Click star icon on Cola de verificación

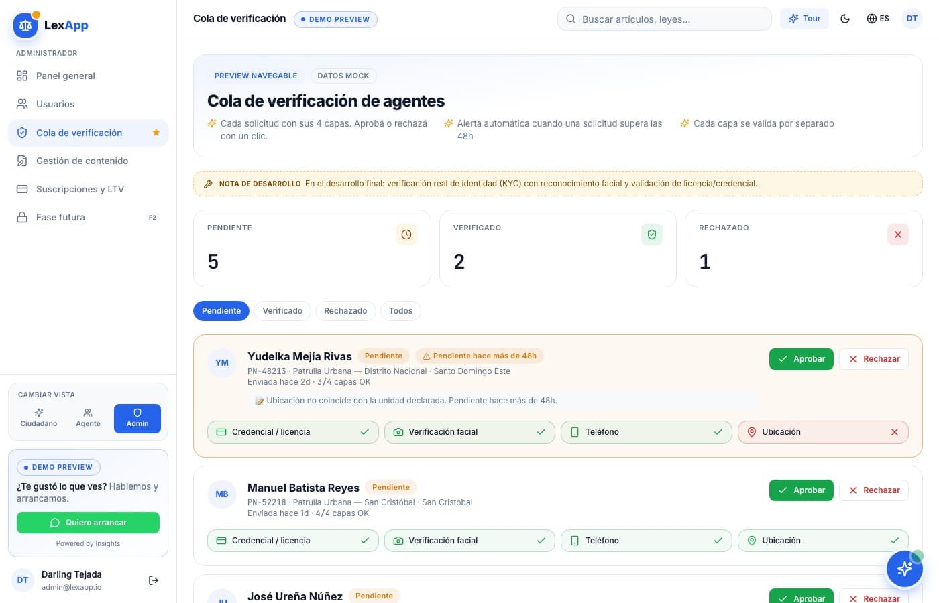(x=156, y=133)
